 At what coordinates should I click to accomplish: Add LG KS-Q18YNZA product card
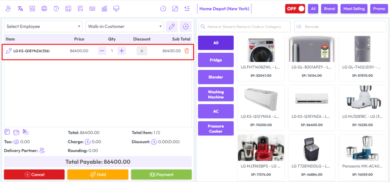(312, 108)
